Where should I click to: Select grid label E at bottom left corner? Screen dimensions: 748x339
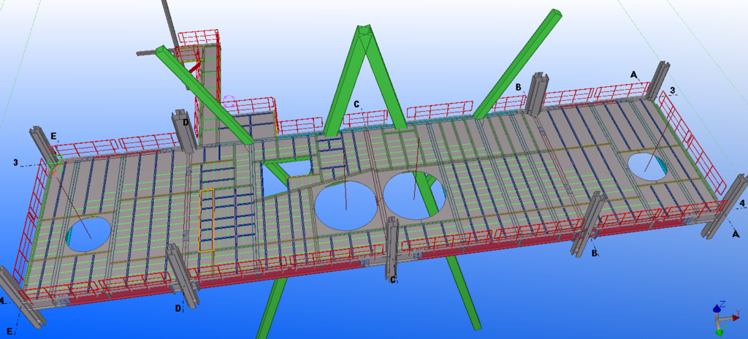[10, 331]
